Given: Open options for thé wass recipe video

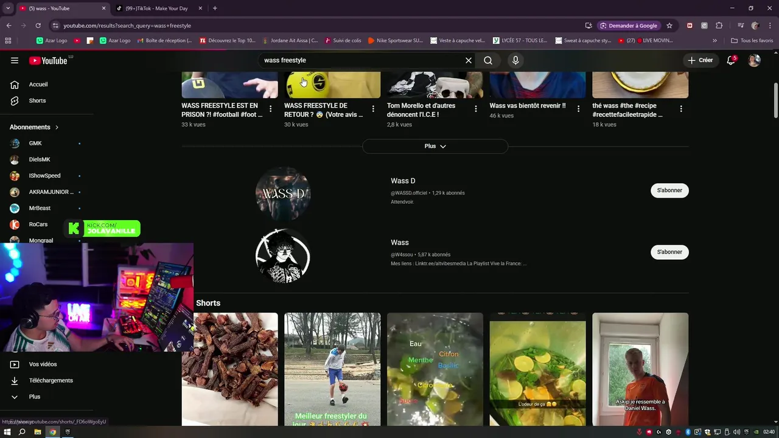Looking at the screenshot, I should (681, 108).
